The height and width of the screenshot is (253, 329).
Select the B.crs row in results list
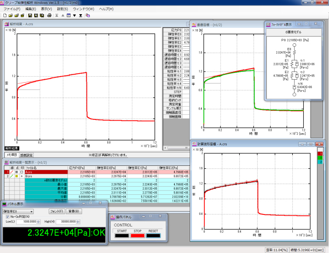pos(29,176)
